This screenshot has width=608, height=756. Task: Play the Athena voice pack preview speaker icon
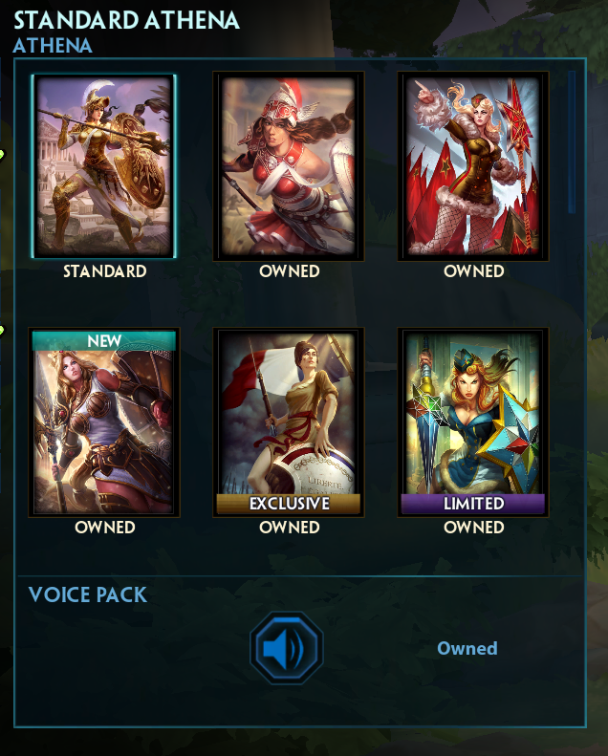(287, 647)
